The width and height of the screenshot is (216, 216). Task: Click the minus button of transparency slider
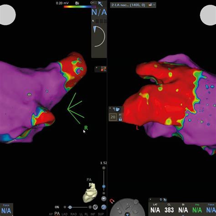pos(65,207)
